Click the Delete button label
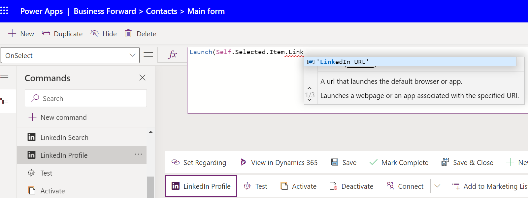 click(x=146, y=34)
